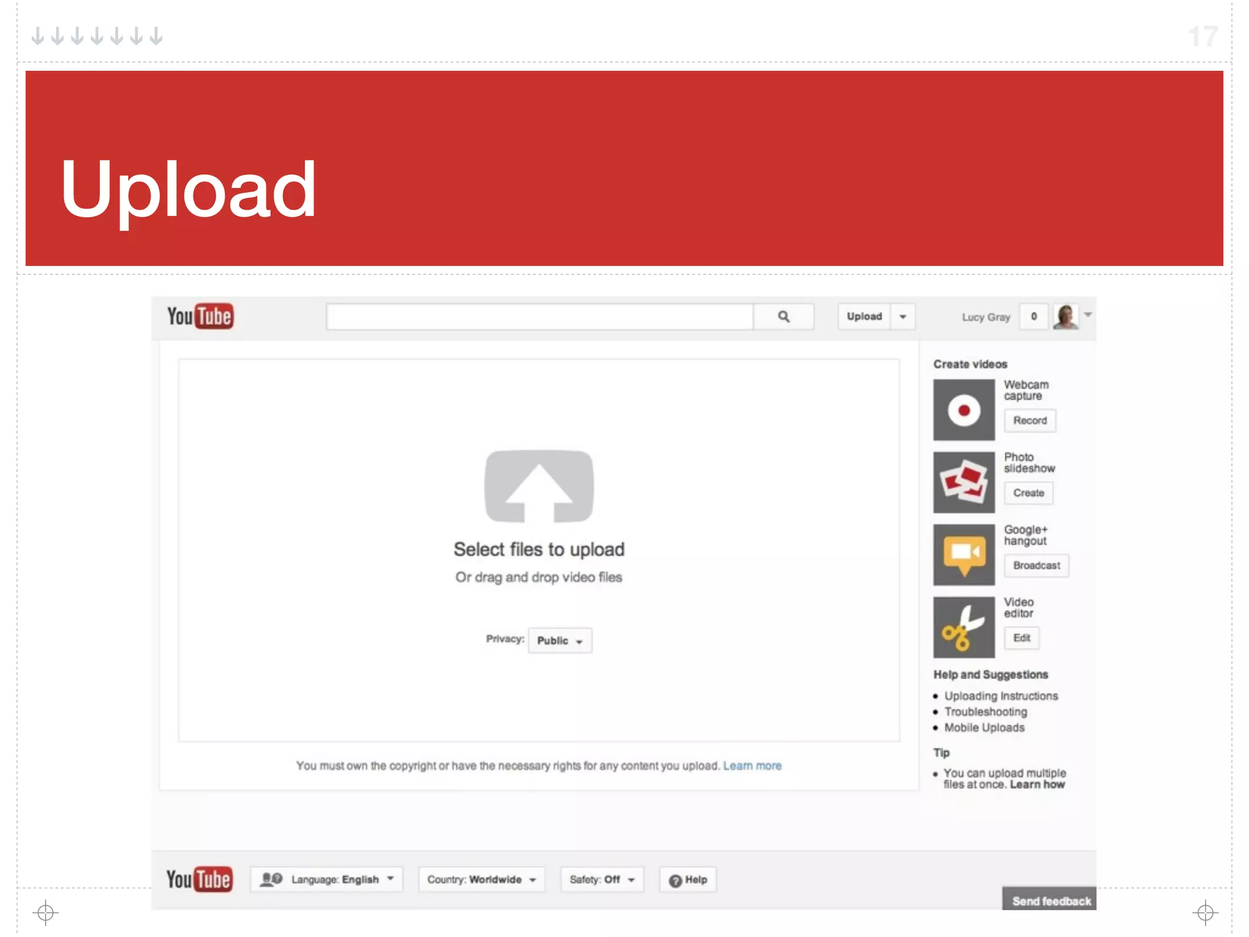Click inside the YouTube search field
Viewport: 1249px width, 937px height.
point(539,317)
